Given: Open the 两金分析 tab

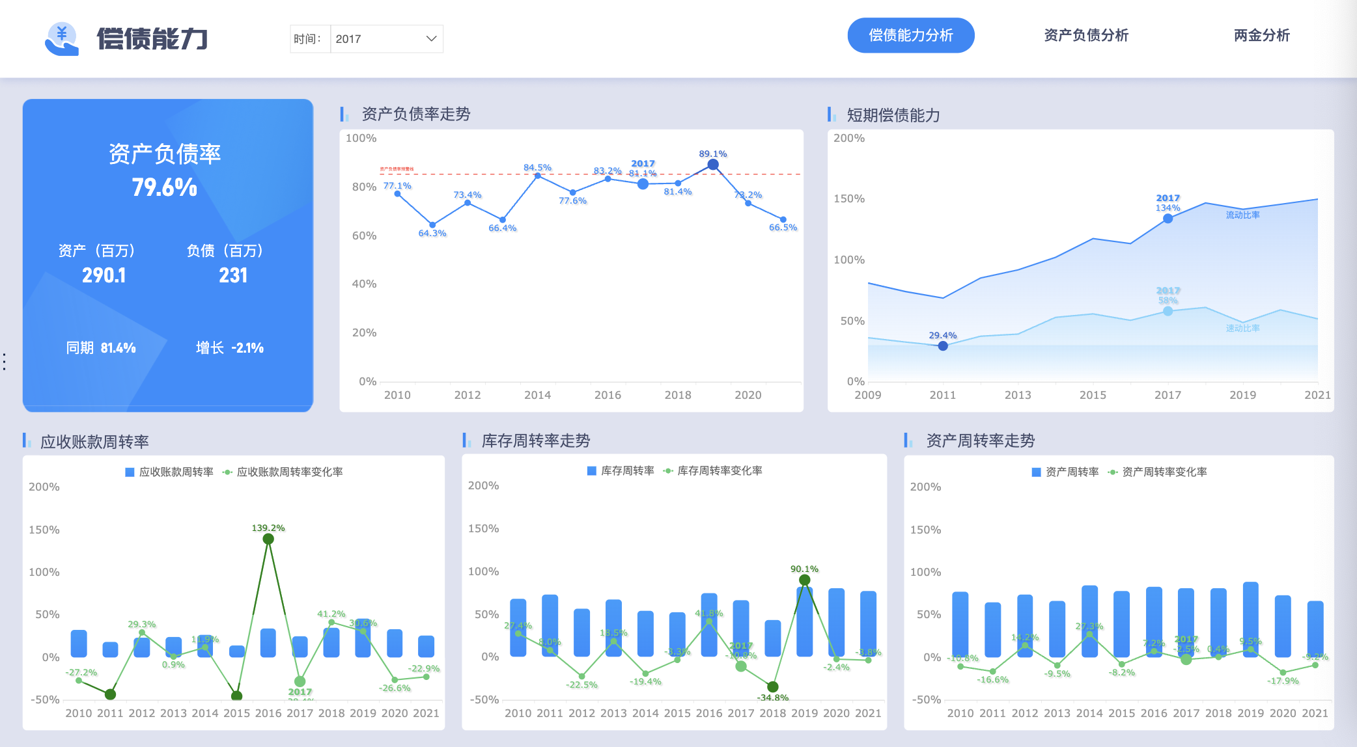Looking at the screenshot, I should pyautogui.click(x=1261, y=35).
